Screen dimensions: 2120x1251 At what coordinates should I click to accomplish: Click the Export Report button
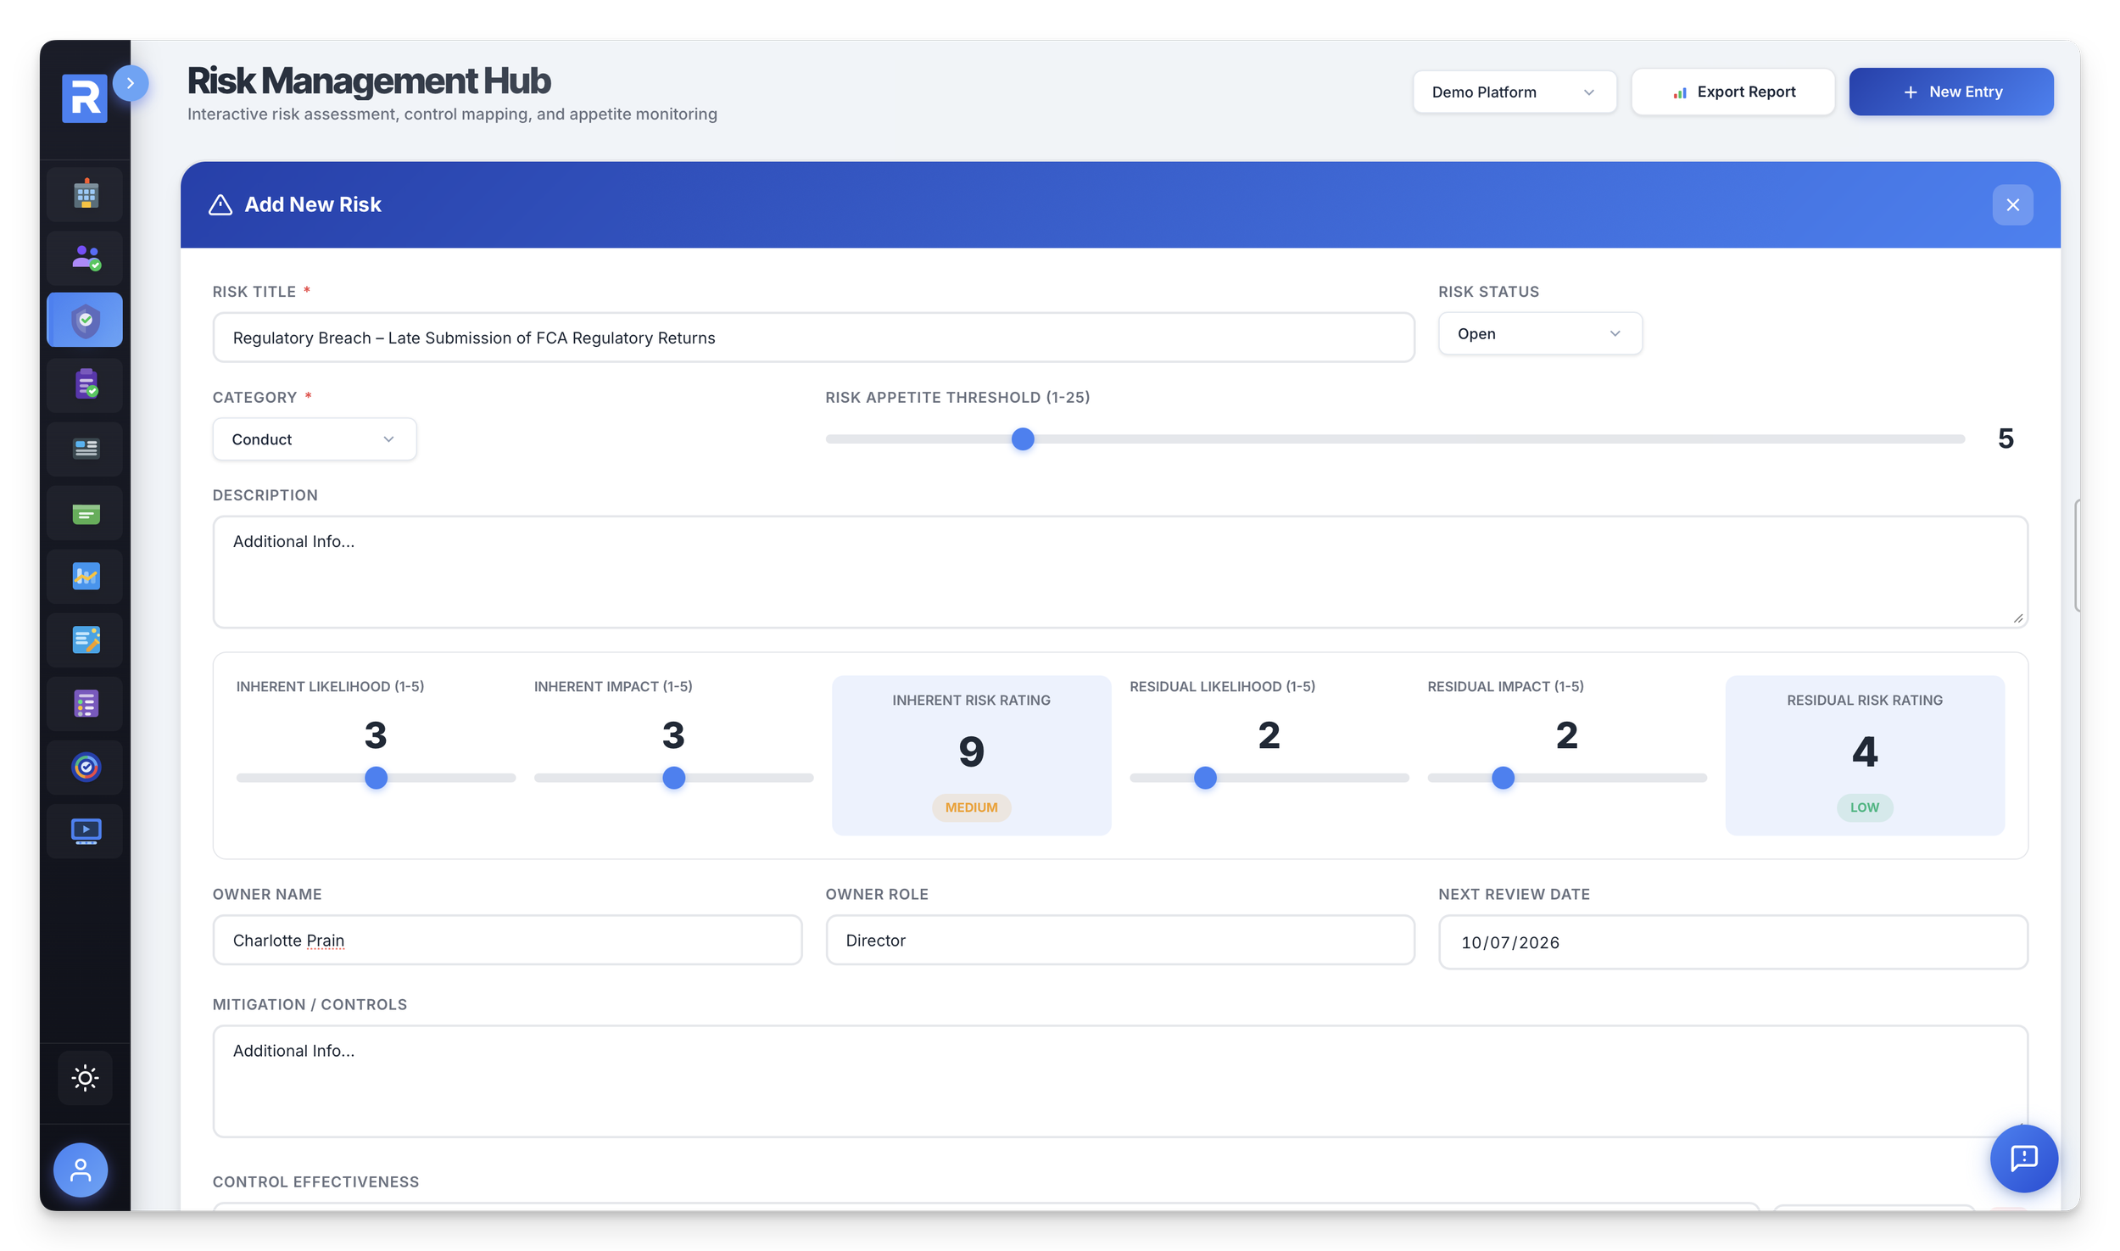pos(1732,92)
